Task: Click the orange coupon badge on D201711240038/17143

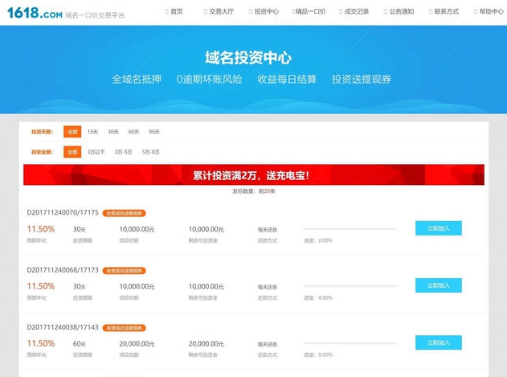Action: point(125,328)
